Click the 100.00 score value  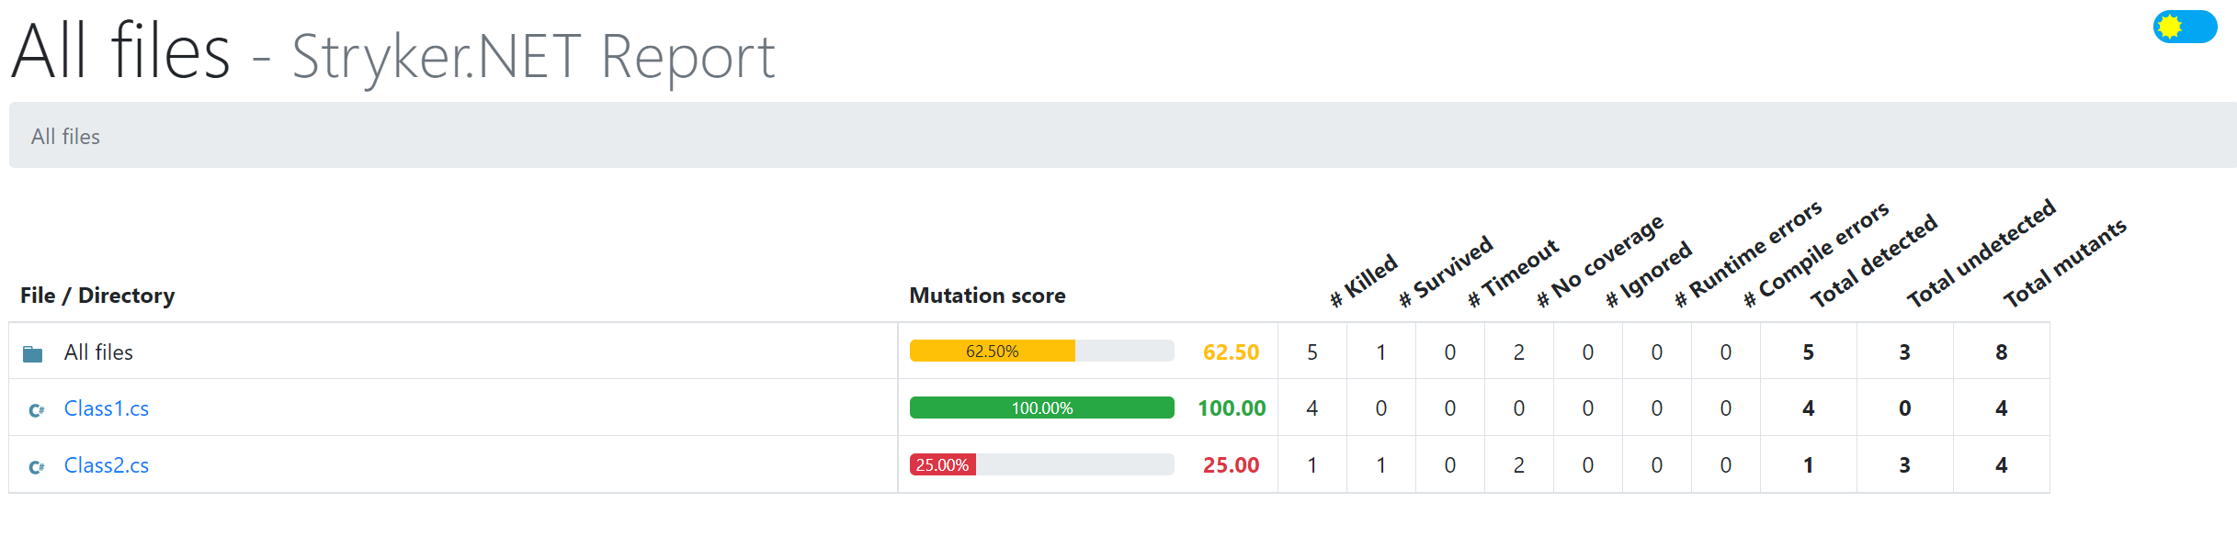point(1232,408)
